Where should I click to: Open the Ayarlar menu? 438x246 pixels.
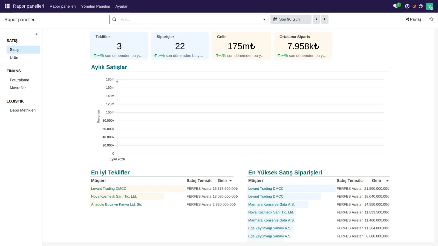click(121, 6)
